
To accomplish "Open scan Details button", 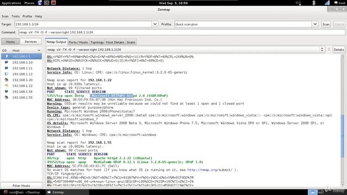I will (x=339, y=49).
